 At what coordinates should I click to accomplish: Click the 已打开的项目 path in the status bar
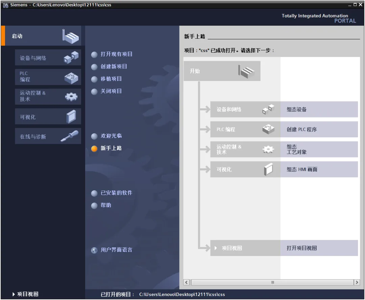(182, 294)
